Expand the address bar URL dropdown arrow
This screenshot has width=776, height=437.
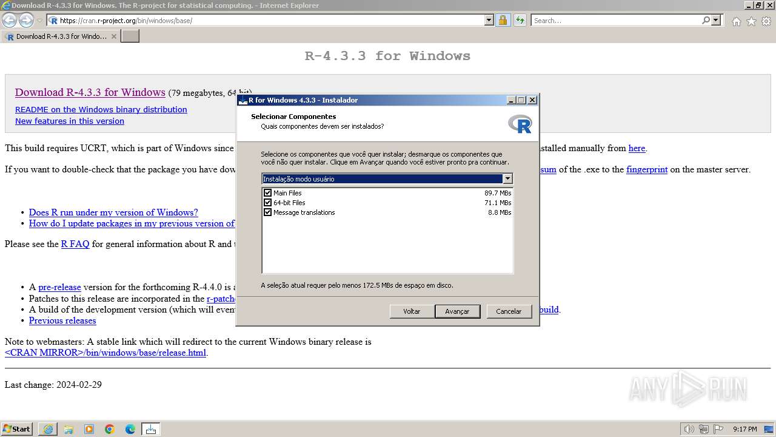click(489, 21)
